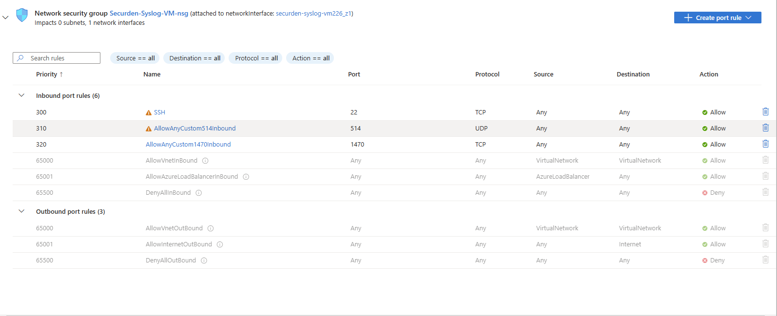This screenshot has width=777, height=316.
Task: Delete the SSH rule via trash icon
Action: click(x=765, y=112)
